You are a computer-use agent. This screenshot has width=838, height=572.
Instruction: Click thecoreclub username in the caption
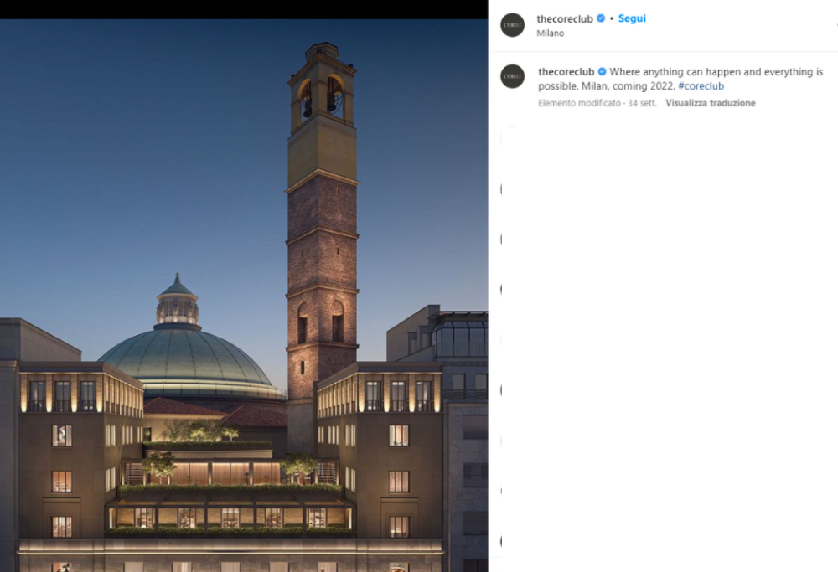point(566,72)
